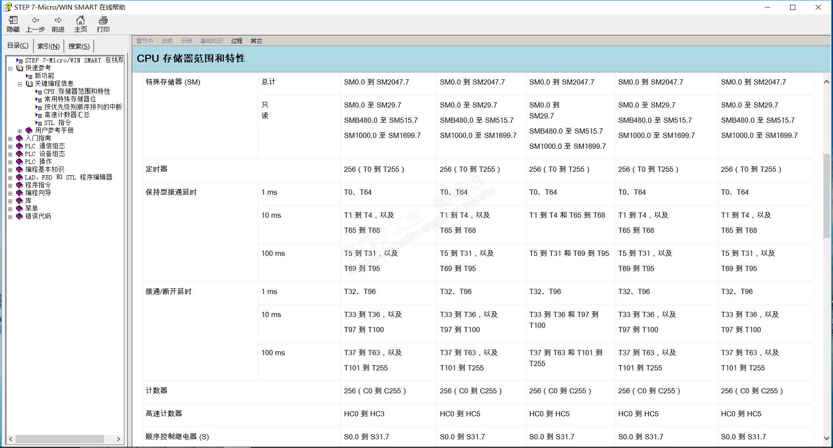The image size is (833, 448).
Task: Click the book icon beside 库
Action: [x=20, y=200]
